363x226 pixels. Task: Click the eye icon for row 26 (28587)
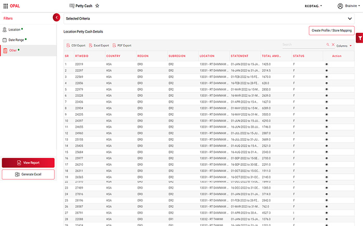click(x=327, y=206)
